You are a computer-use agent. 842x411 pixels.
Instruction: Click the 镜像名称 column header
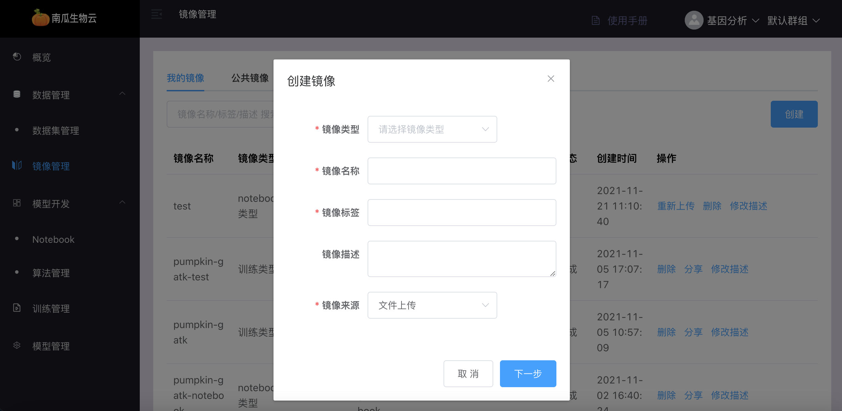(193, 158)
